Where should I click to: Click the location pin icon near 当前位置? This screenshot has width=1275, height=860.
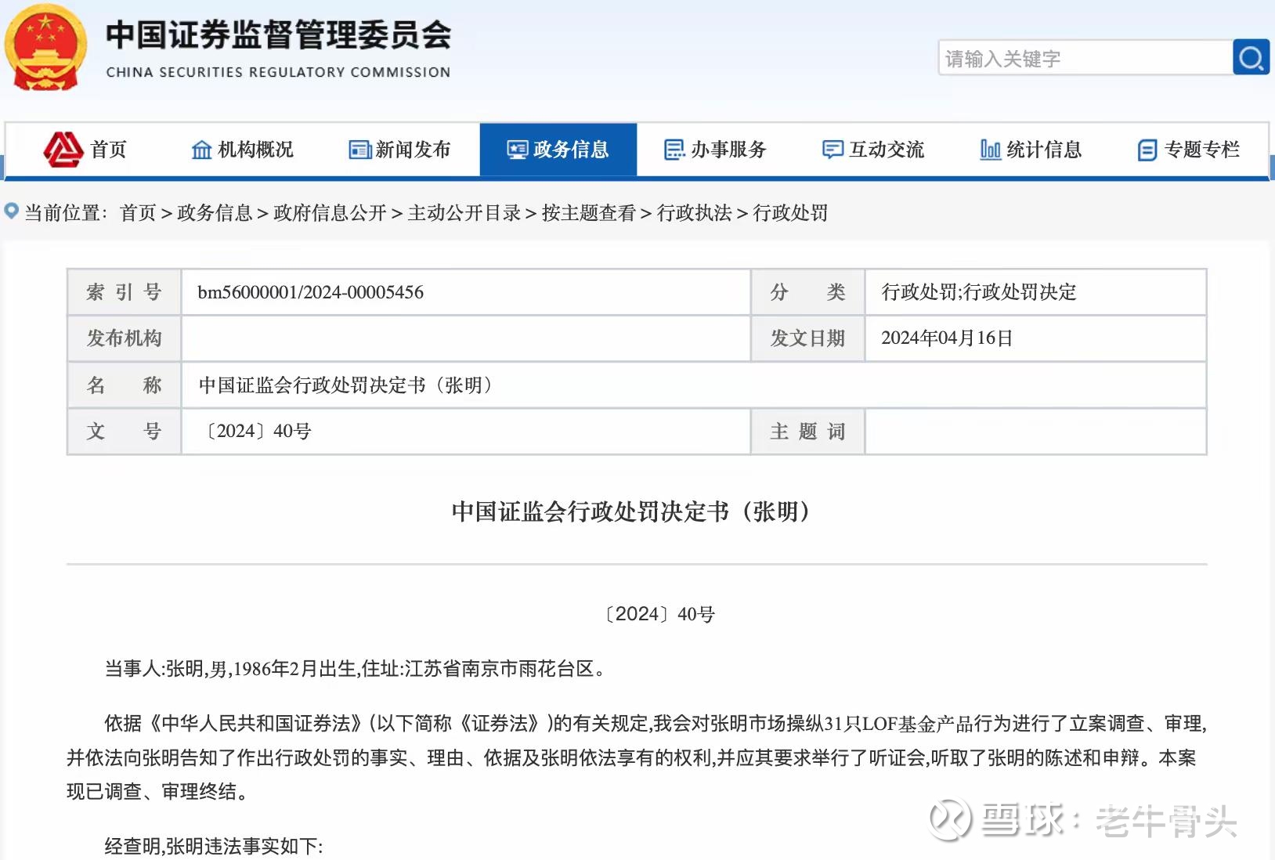[11, 211]
